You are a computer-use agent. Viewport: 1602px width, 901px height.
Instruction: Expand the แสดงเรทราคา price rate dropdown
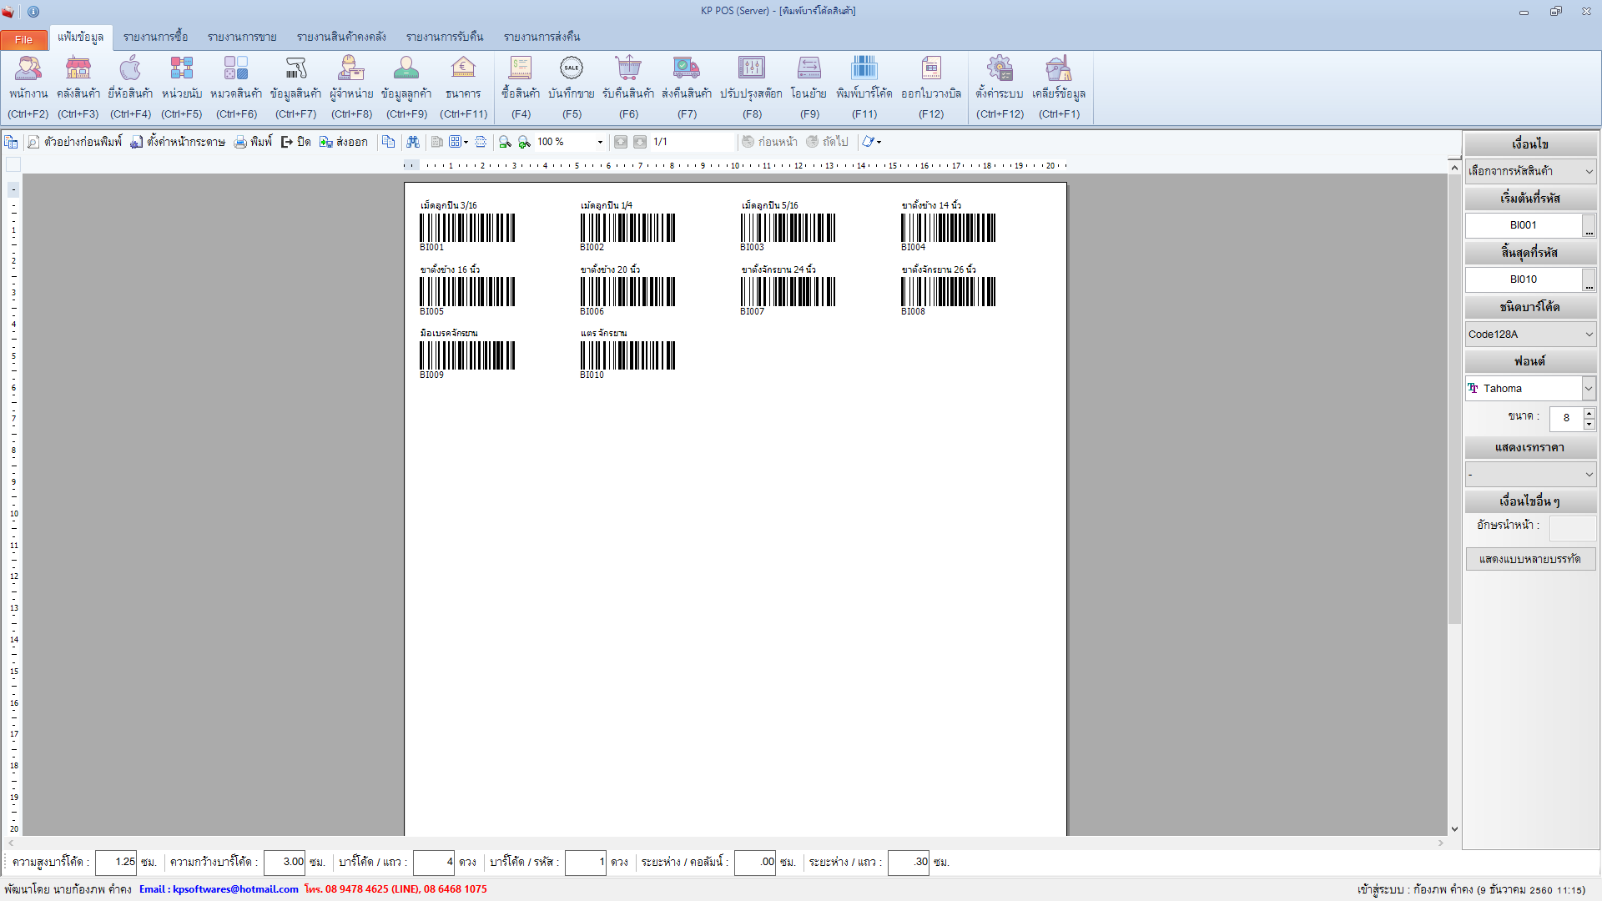[1589, 475]
